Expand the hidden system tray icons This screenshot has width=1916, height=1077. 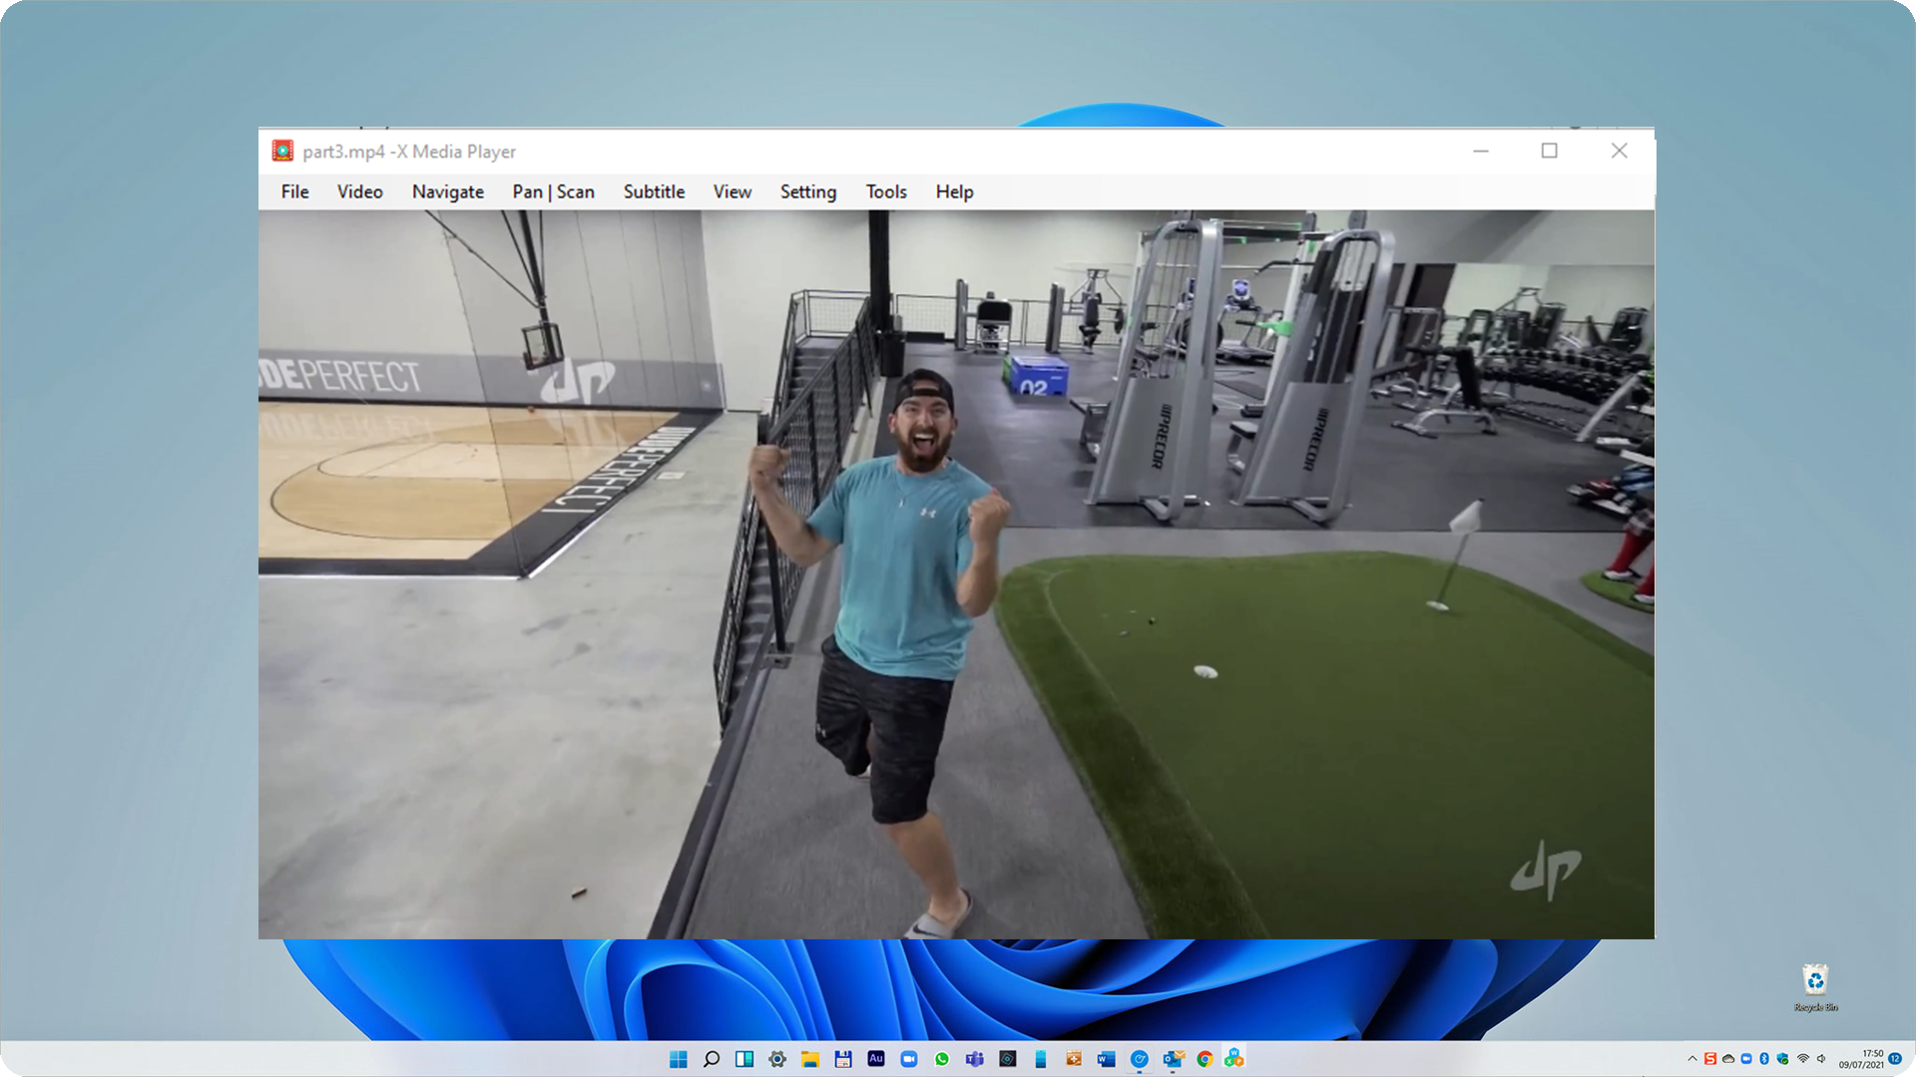point(1692,1059)
